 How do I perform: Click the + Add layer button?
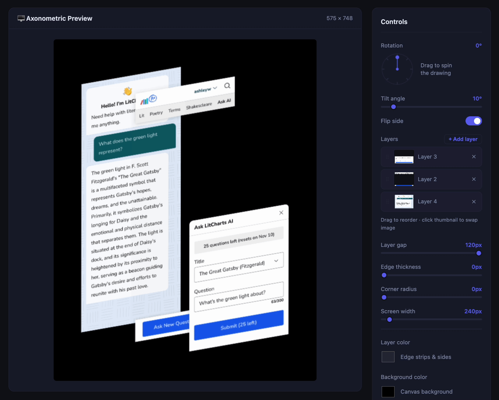tap(463, 139)
